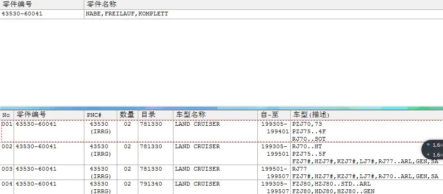Viewport: 443px width, 194px height.
Task: Click PNC 43530 (IRRG) in row 001
Action: coord(101,128)
